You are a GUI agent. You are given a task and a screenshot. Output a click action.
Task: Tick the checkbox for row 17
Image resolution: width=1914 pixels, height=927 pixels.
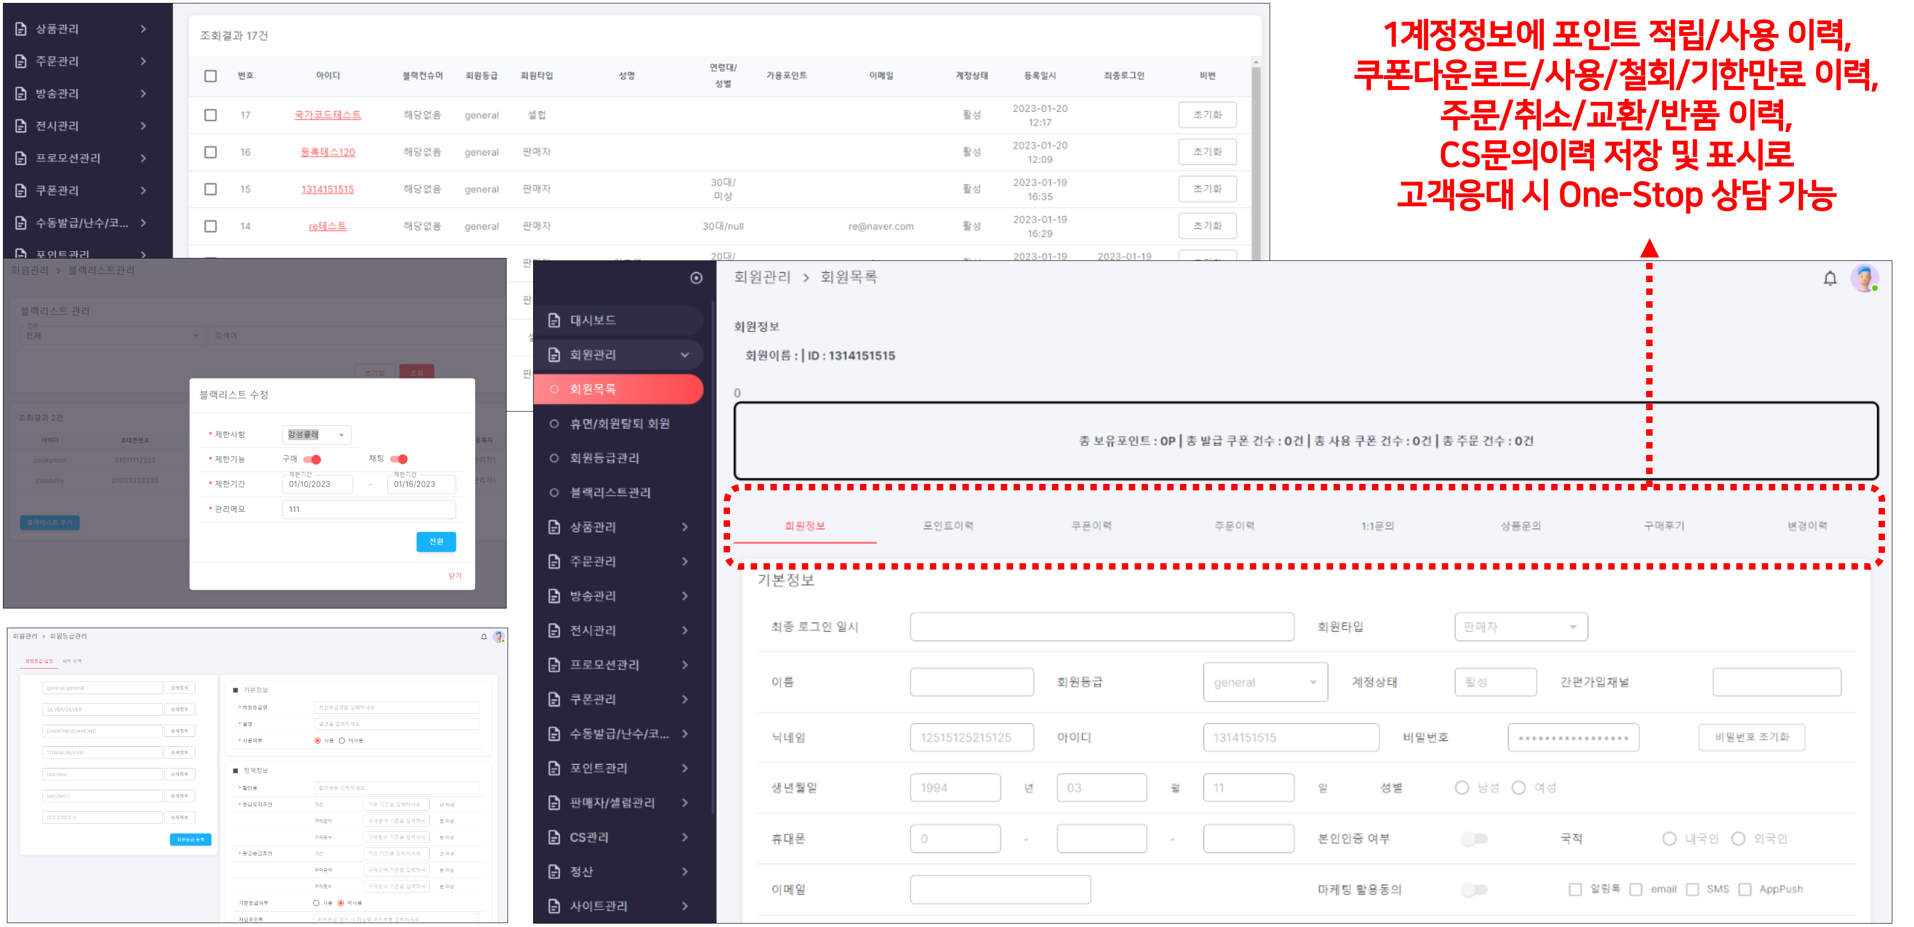(211, 115)
